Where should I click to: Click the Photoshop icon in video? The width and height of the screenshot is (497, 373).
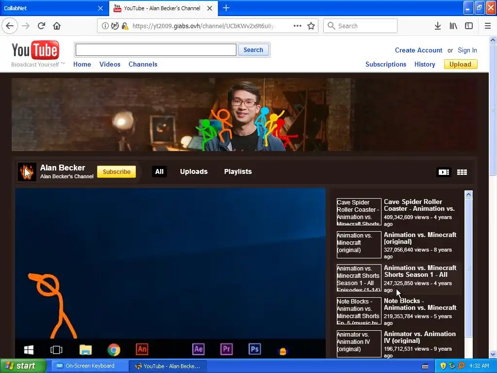(255, 349)
